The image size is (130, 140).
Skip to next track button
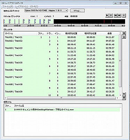point(119,15)
